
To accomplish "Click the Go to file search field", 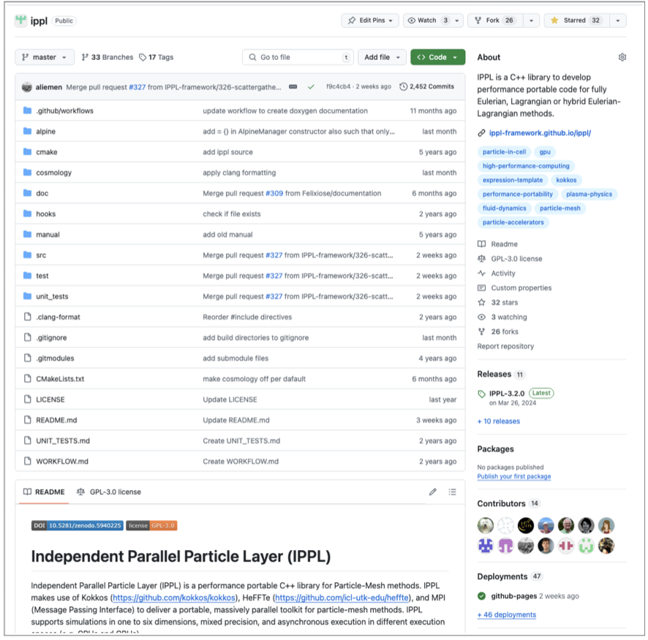I will point(293,57).
